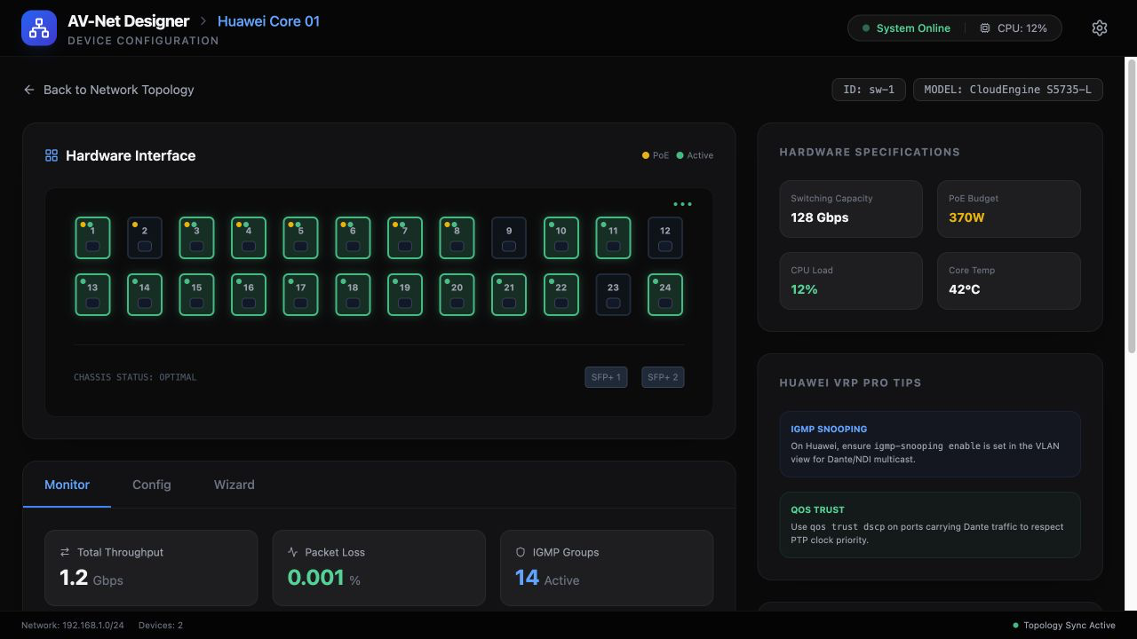
Task: Select switch port 16
Action: point(249,295)
